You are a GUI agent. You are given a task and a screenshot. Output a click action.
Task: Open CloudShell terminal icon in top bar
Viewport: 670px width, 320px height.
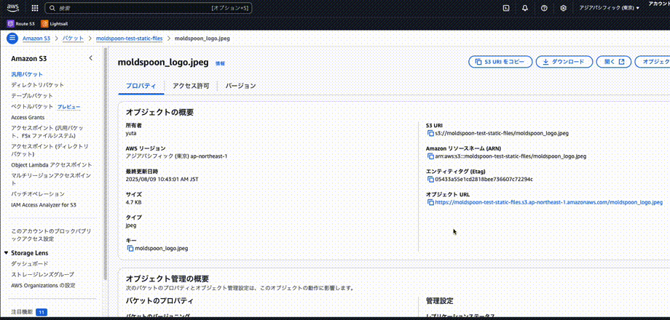pos(506,8)
